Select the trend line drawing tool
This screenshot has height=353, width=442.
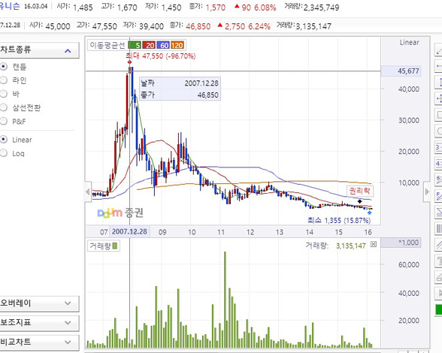coord(439,50)
